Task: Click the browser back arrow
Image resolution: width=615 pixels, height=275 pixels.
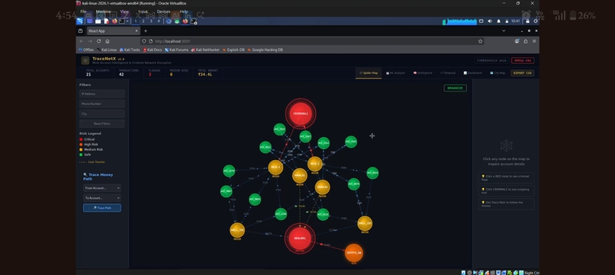Action: click(x=81, y=41)
